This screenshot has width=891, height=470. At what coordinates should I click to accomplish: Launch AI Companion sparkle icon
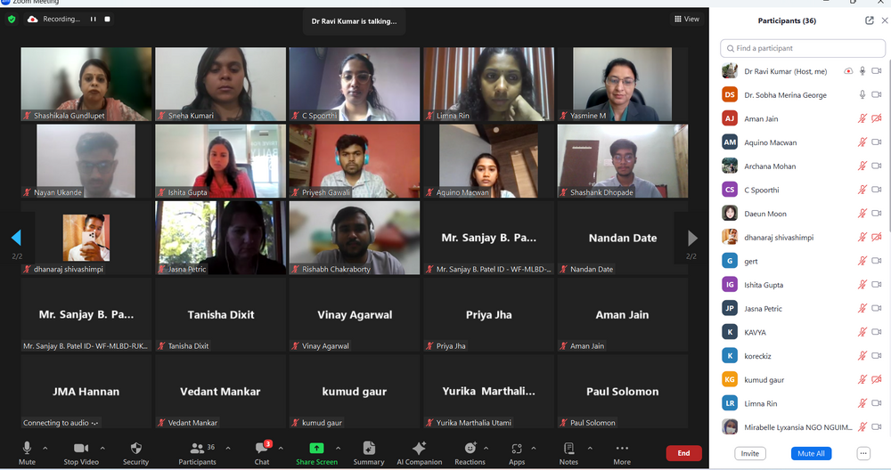420,449
